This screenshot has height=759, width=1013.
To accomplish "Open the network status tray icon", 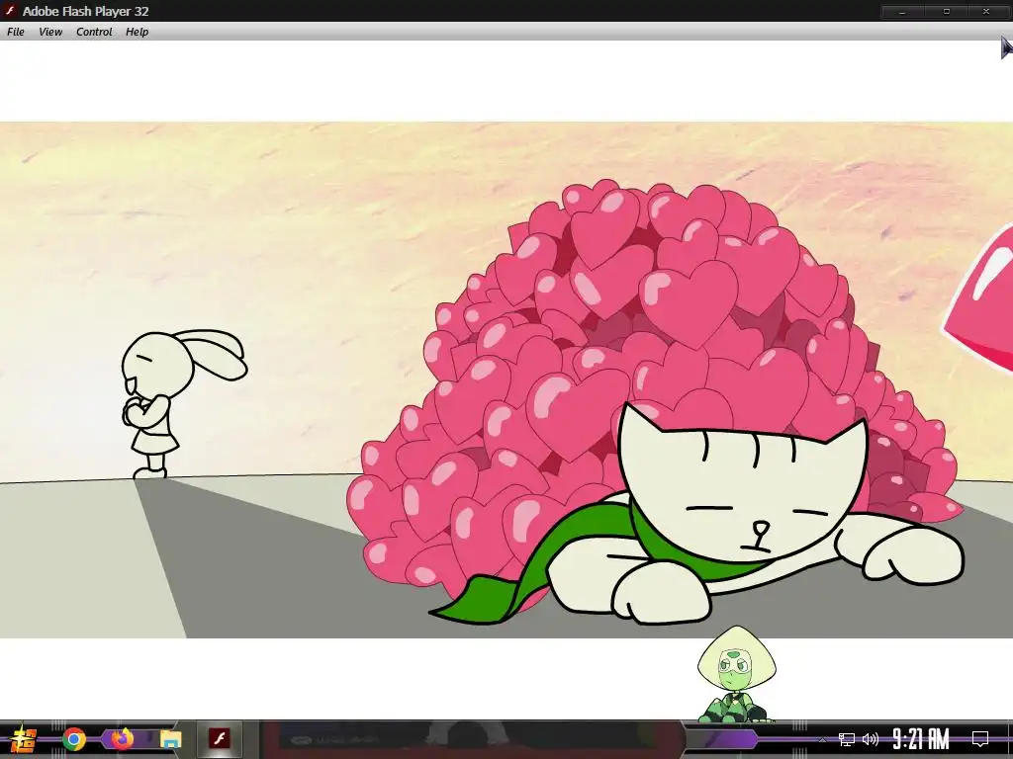I will [847, 739].
